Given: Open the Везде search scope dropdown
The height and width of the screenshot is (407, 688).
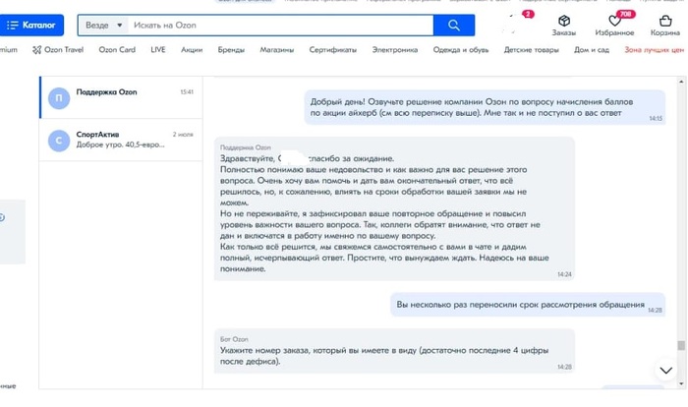Looking at the screenshot, I should (103, 26).
